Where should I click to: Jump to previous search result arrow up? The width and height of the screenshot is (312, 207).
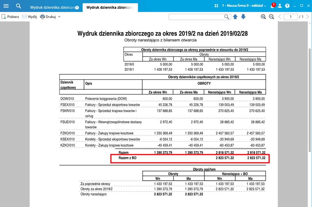point(235,17)
